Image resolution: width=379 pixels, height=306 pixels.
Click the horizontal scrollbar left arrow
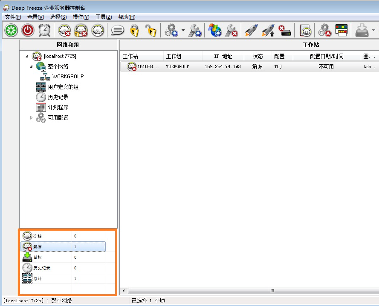click(x=124, y=291)
